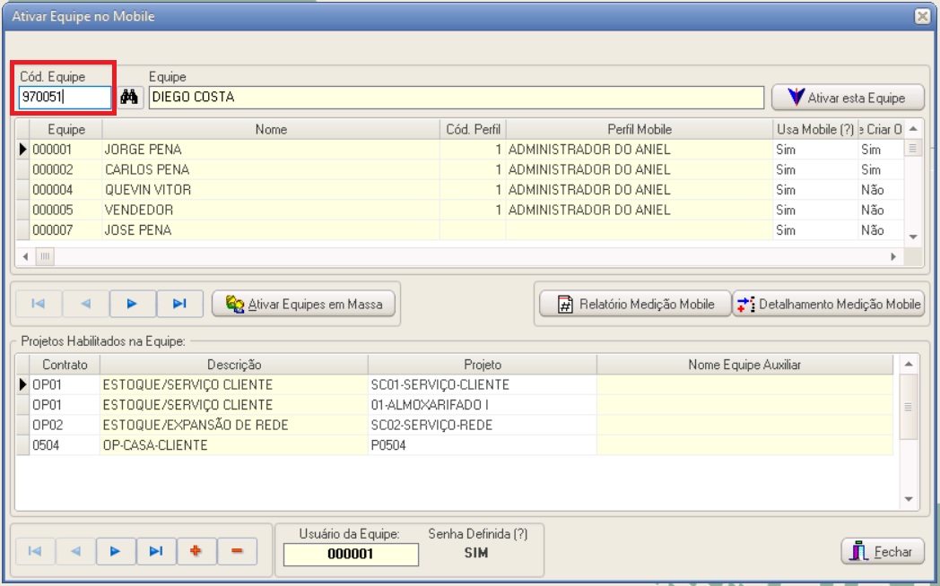Image resolution: width=940 pixels, height=586 pixels.
Task: Jump to last project in bottom navigator
Action: [155, 551]
